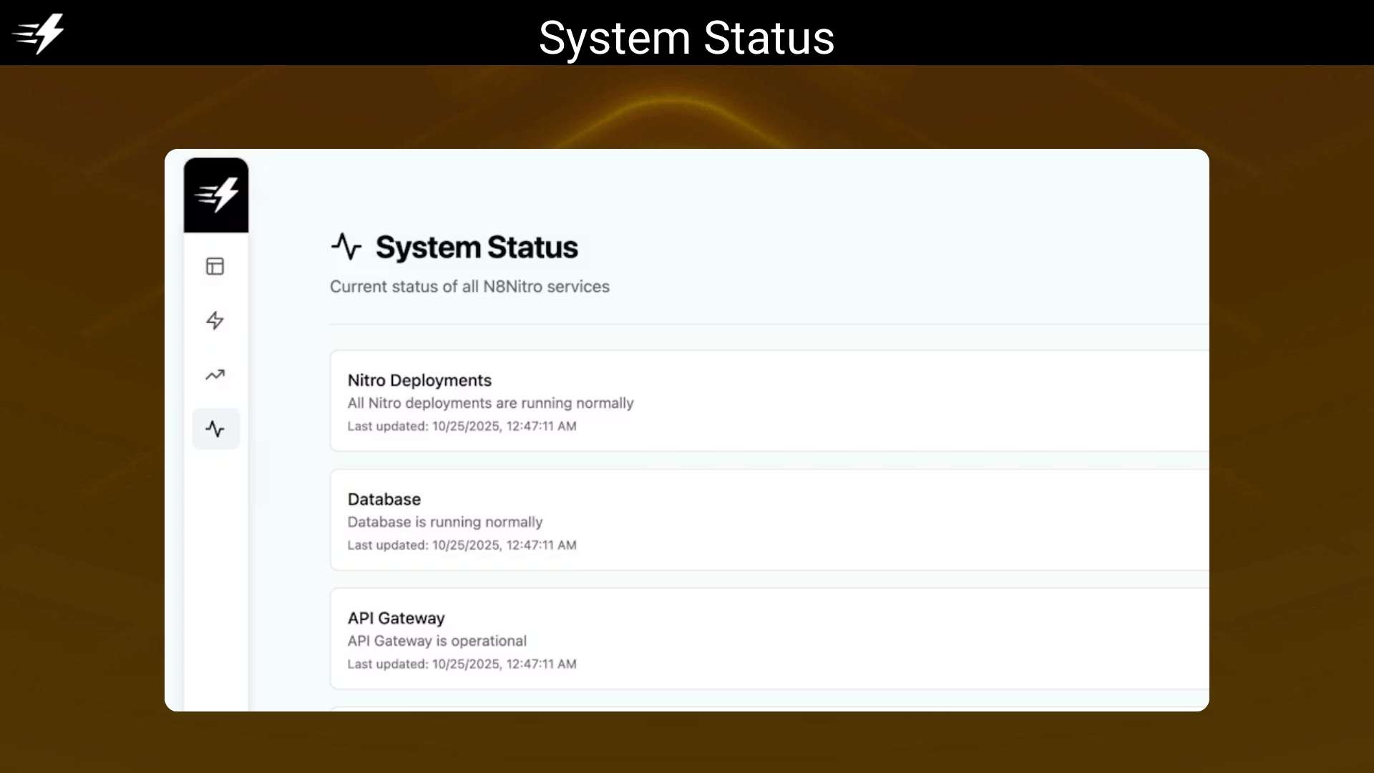Expand the API Gateway status card
1374x773 pixels.
766,638
